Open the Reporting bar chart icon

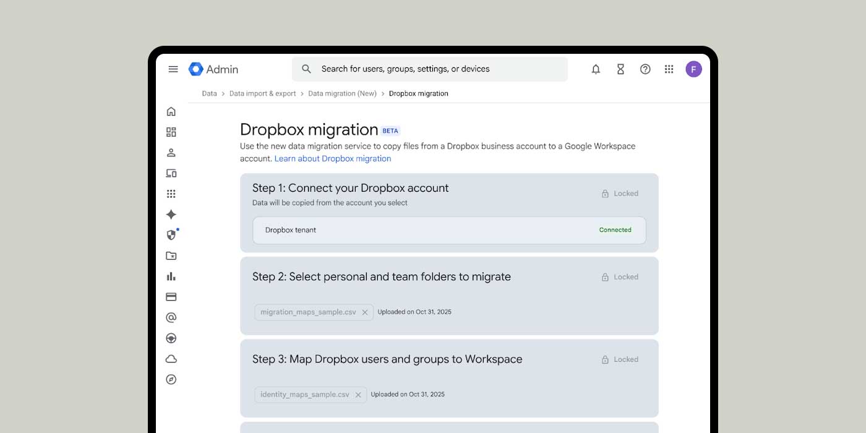click(x=171, y=276)
